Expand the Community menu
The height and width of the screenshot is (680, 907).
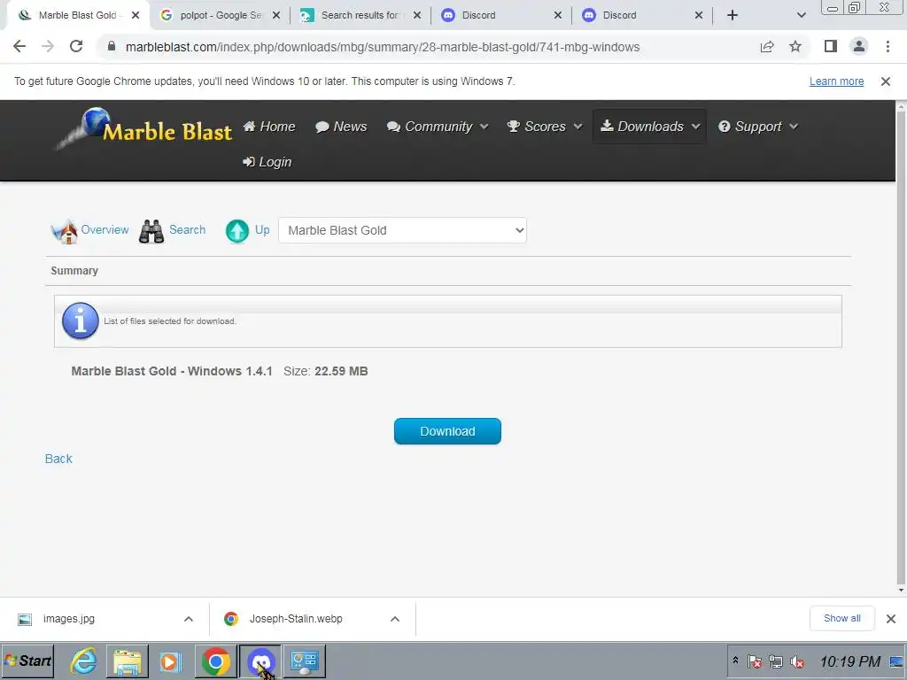(438, 127)
